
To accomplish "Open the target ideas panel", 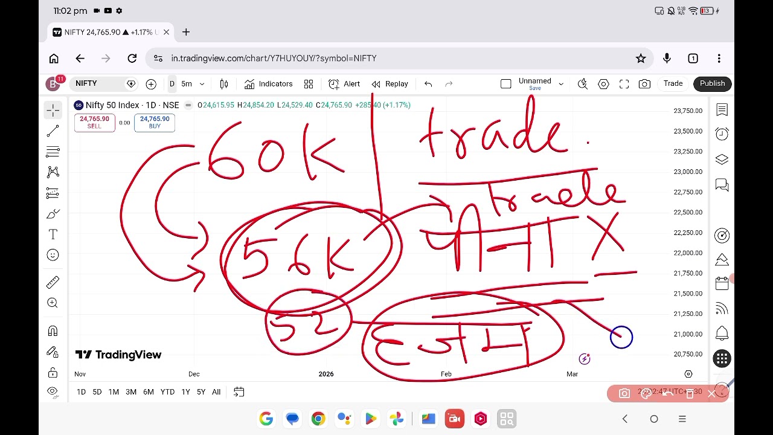I will [x=722, y=236].
